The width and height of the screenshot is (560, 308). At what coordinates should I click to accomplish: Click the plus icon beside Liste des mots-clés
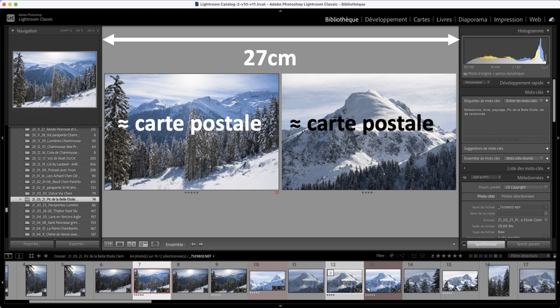coord(464,168)
